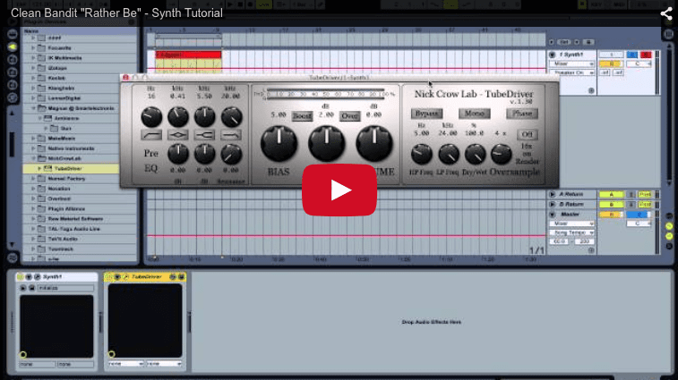The width and height of the screenshot is (678, 380).
Task: Toggle the Synth1 device activator button
Action: tap(21, 277)
